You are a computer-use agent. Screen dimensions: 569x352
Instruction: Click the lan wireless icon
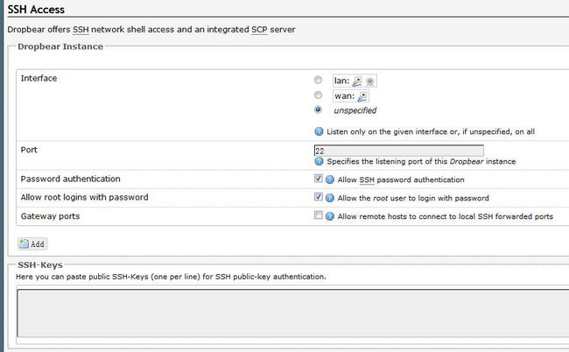click(x=369, y=81)
